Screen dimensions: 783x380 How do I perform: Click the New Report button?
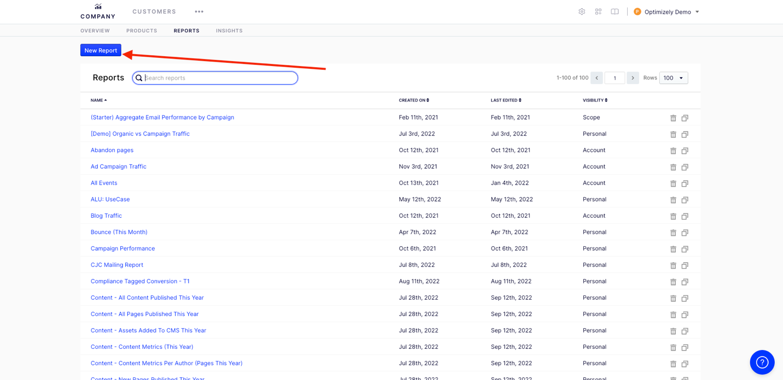click(x=101, y=50)
